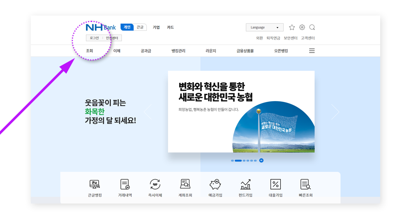Screen dimensions: 411x222
Task: Open the 외환 link
Action: coord(259,38)
